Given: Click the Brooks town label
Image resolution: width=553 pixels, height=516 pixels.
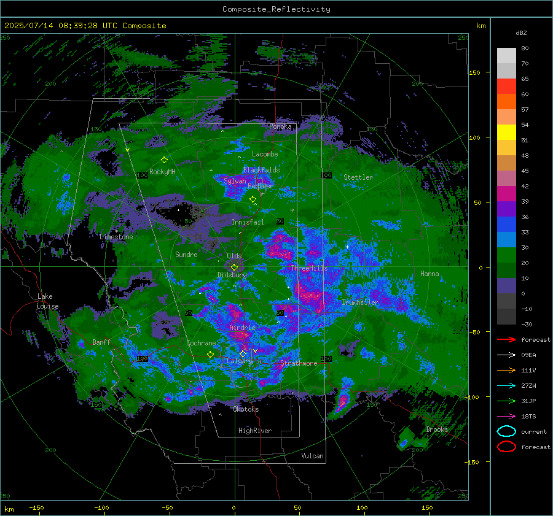Looking at the screenshot, I should (437, 429).
